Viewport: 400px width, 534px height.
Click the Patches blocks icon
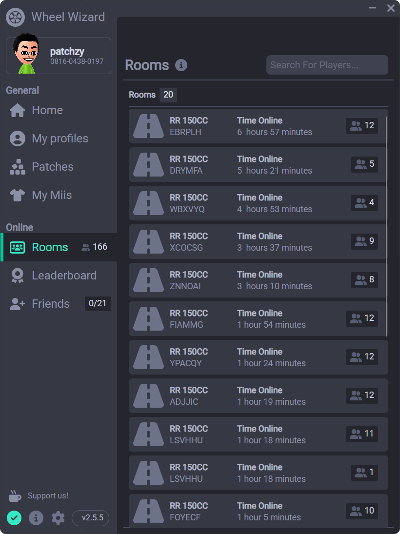18,167
